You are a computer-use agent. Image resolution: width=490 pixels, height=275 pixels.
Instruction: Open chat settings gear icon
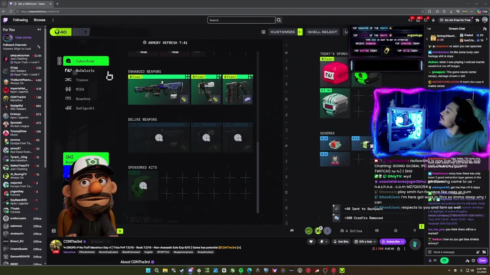point(473,260)
